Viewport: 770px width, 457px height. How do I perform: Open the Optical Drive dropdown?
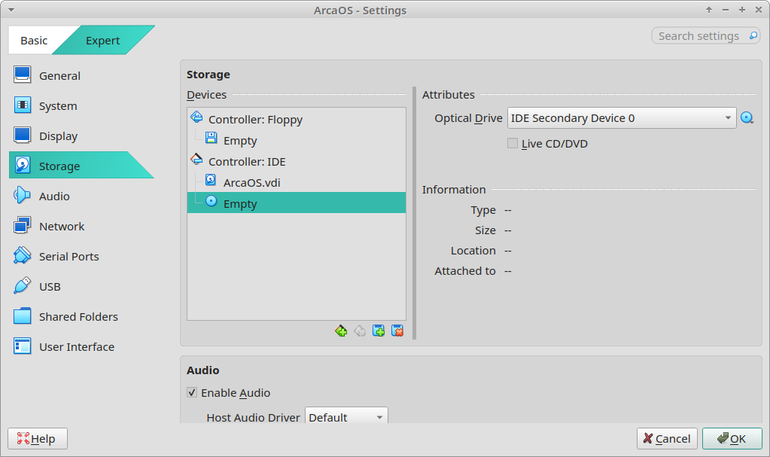[x=622, y=118]
